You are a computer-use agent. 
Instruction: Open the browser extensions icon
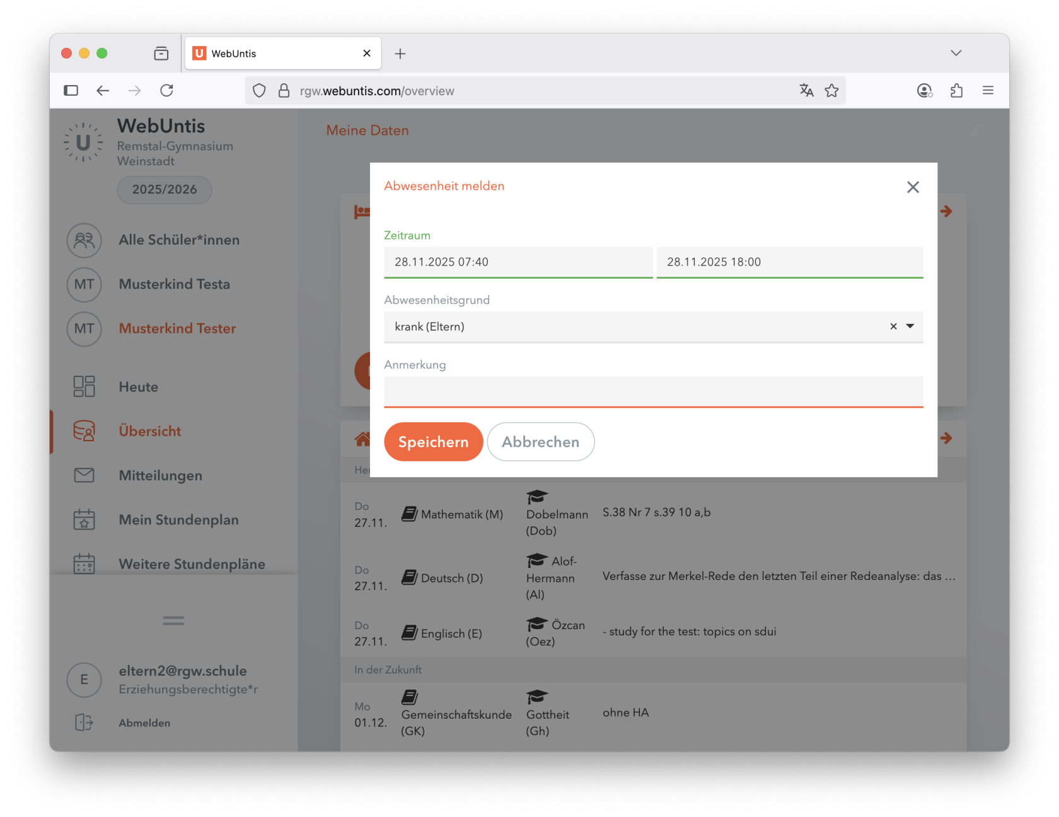pos(956,91)
